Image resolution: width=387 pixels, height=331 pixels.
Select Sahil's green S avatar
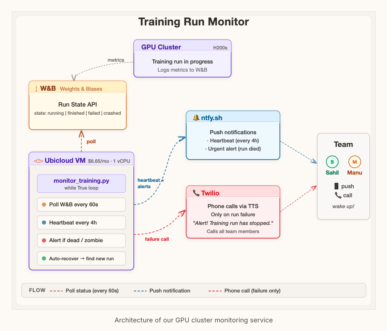coord(332,162)
